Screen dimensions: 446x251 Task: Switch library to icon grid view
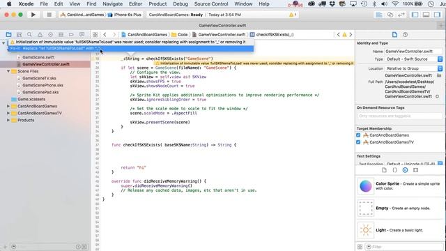coord(360,247)
